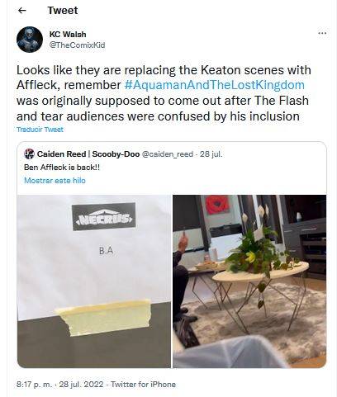Open the @TheComixKid handle
The image size is (337, 397).
pos(77,45)
